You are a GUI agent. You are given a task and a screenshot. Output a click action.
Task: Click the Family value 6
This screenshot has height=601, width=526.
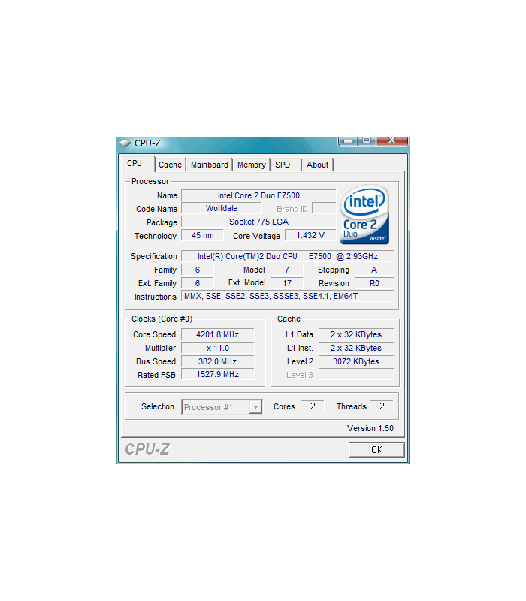click(x=198, y=270)
